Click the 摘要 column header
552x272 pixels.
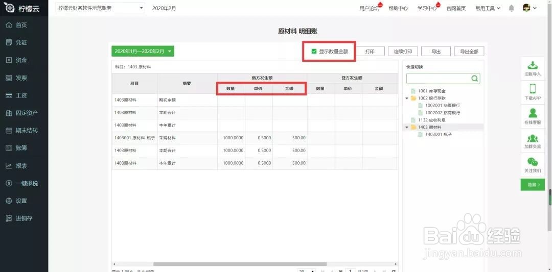[x=187, y=83]
